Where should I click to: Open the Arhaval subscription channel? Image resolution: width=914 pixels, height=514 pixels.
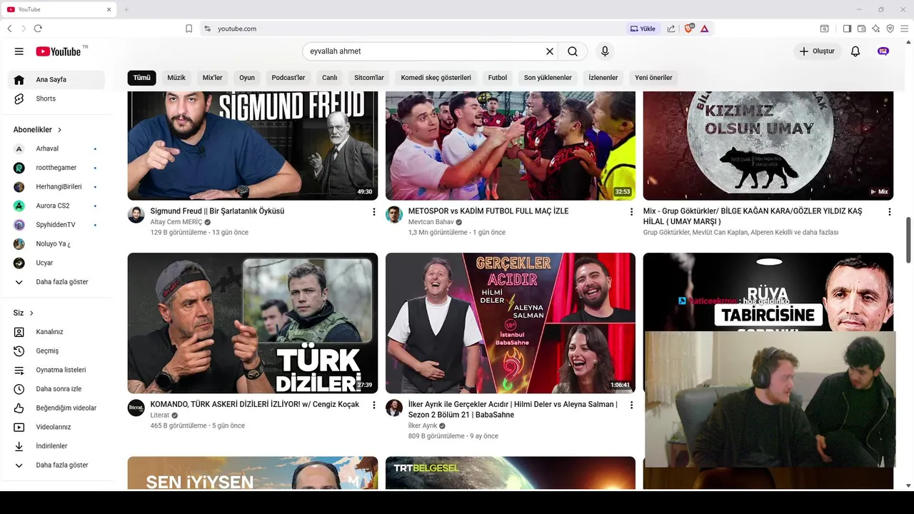point(56,148)
